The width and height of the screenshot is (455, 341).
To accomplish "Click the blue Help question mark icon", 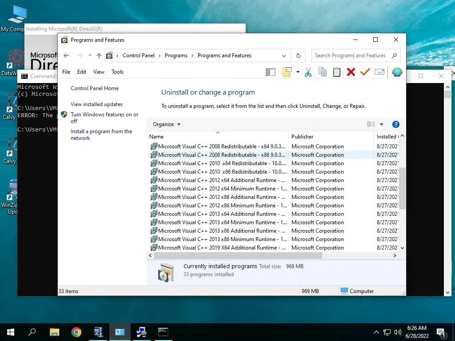I will pos(395,124).
